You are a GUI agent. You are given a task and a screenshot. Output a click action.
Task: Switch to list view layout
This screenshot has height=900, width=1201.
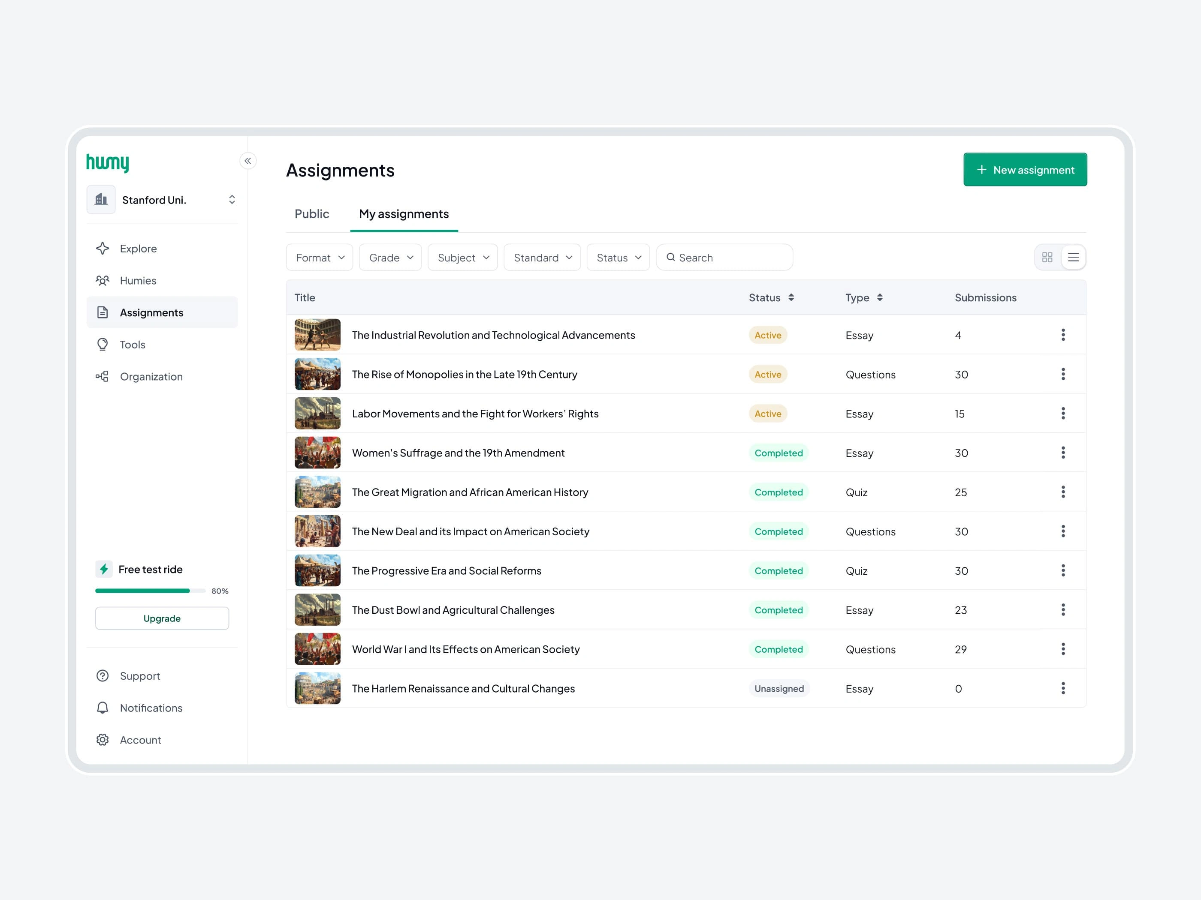[x=1074, y=257]
